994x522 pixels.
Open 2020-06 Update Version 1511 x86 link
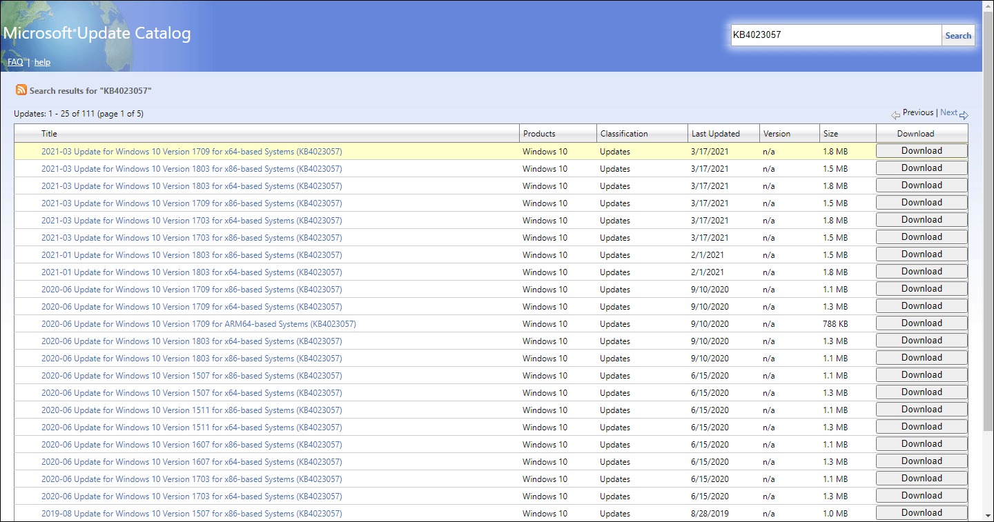[191, 410]
